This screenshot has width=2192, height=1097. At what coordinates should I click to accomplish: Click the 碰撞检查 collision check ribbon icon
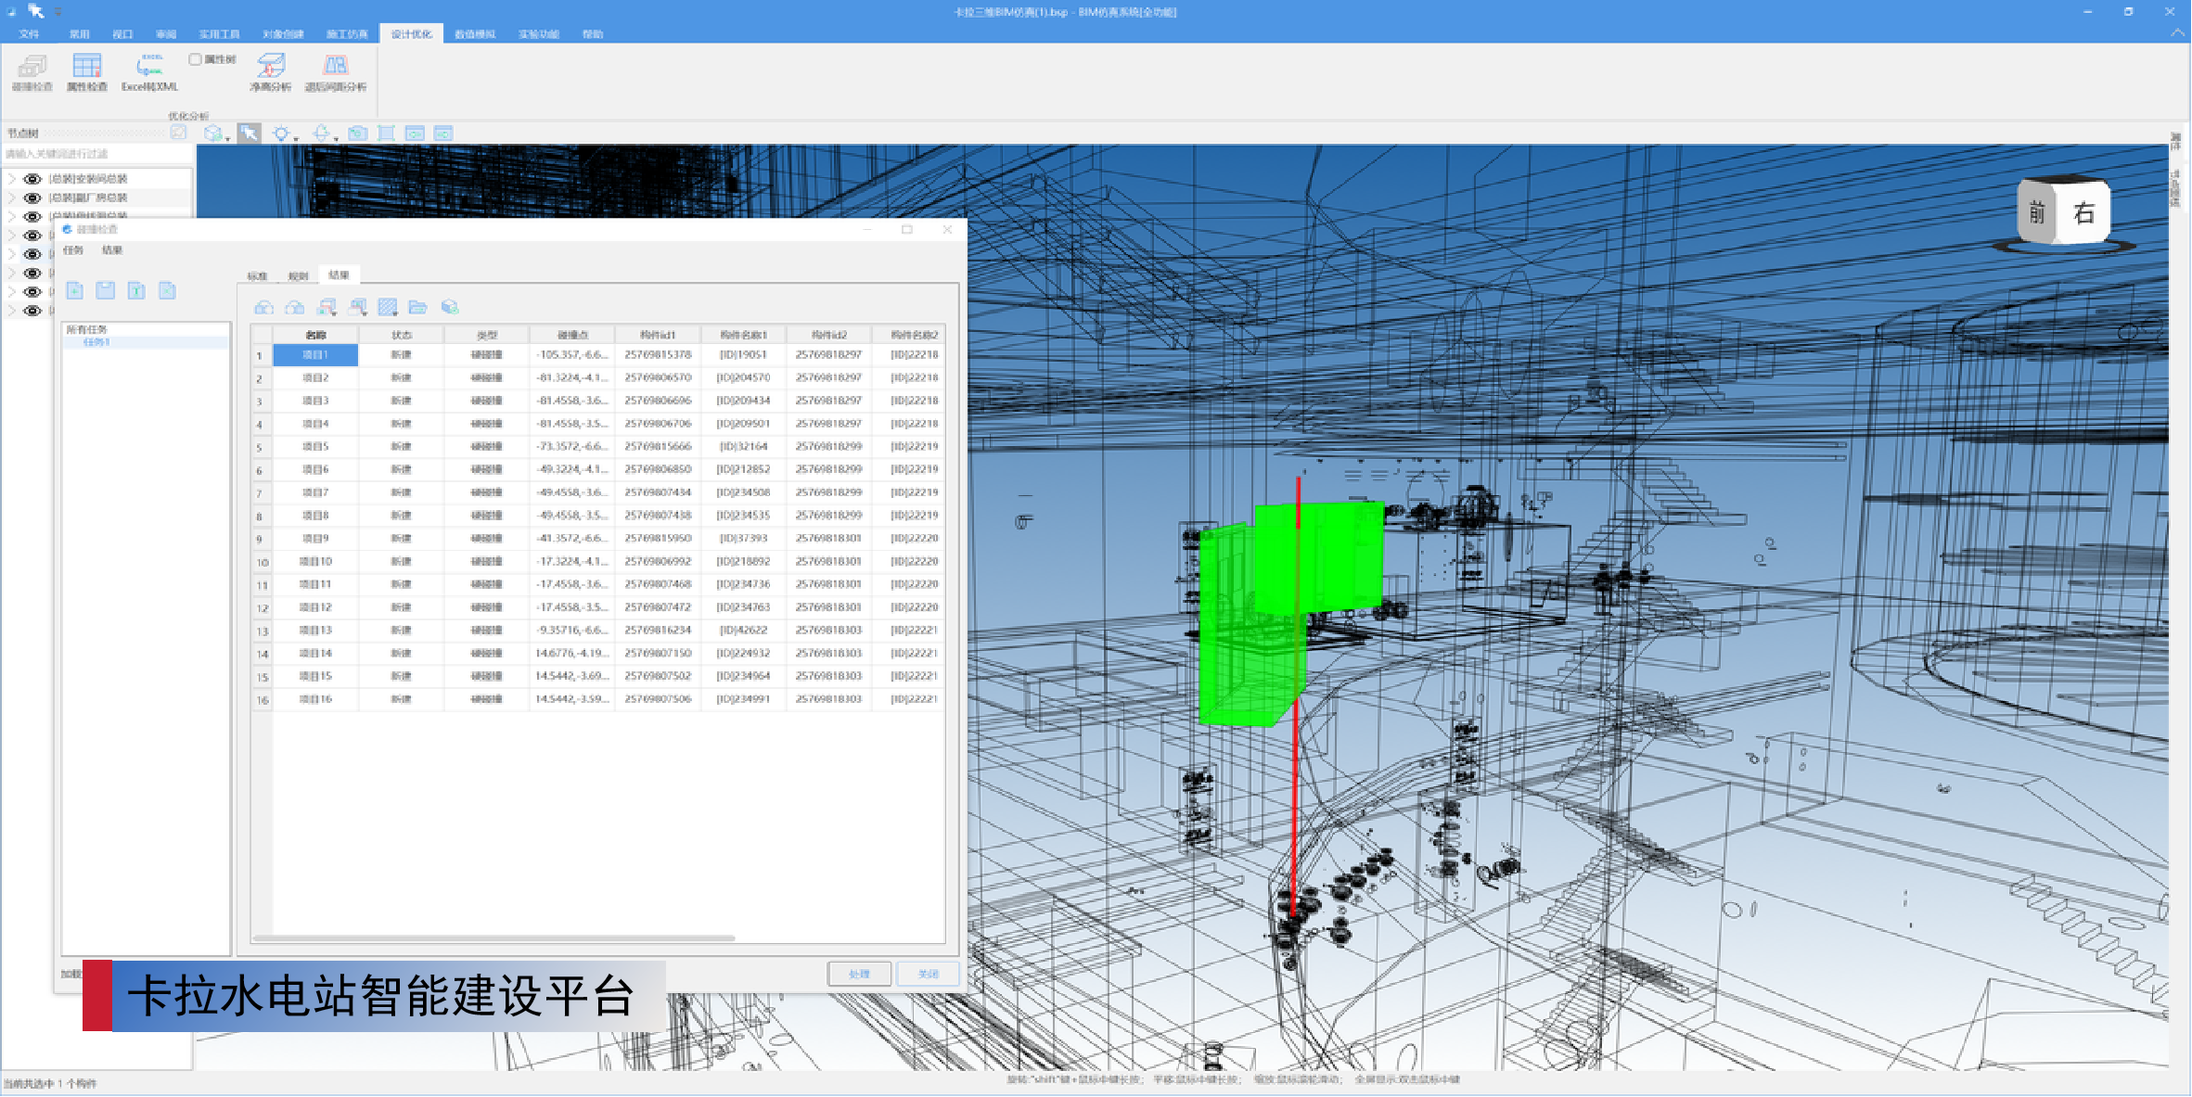click(x=32, y=68)
